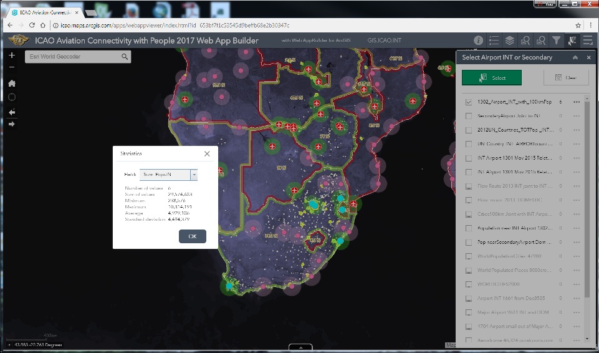The width and height of the screenshot is (599, 353).
Task: Open options for Airport INT 1664 layer
Action: (577, 298)
